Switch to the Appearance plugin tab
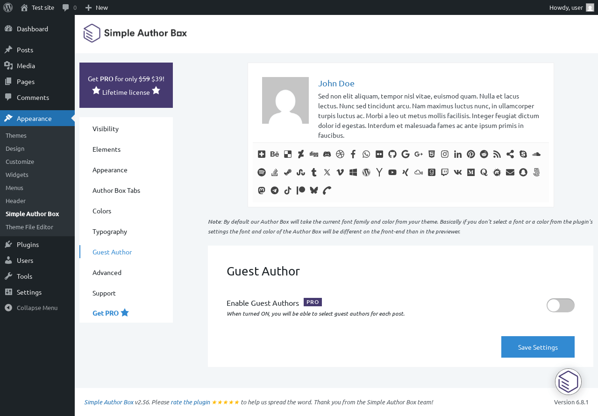This screenshot has height=416, width=598. click(x=126, y=169)
